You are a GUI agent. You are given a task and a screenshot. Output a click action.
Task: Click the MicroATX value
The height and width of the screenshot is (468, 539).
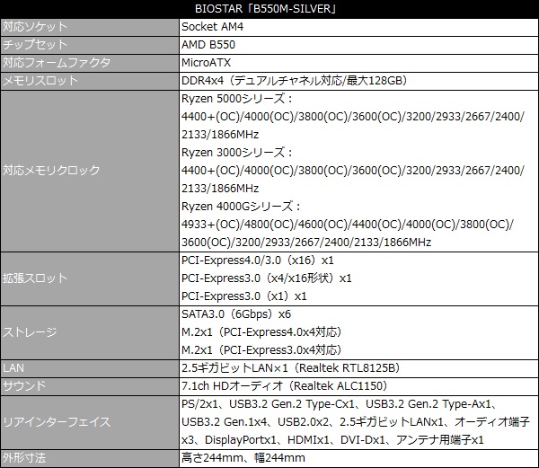[x=207, y=63]
